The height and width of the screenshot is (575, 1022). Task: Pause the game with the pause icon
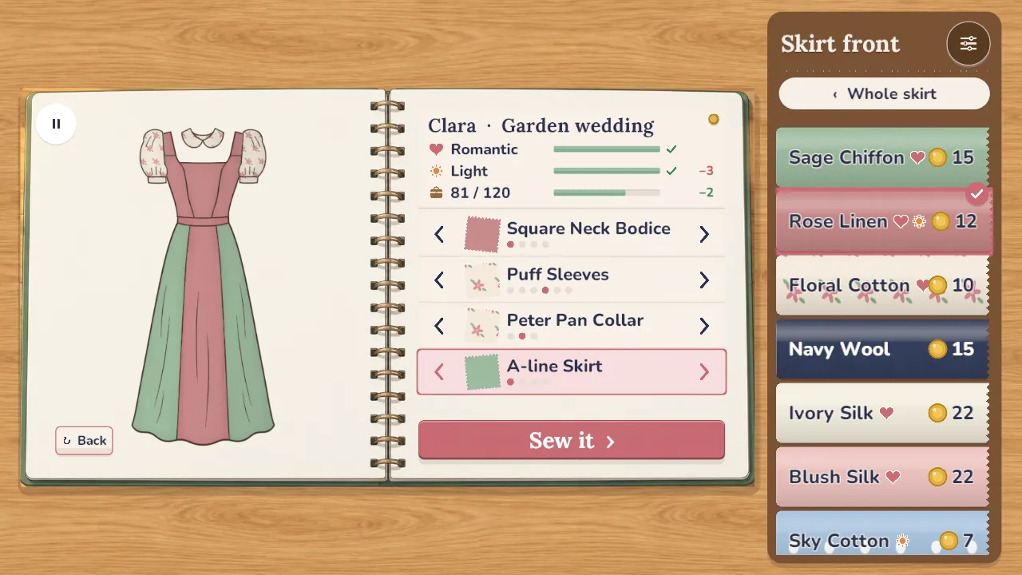point(56,124)
